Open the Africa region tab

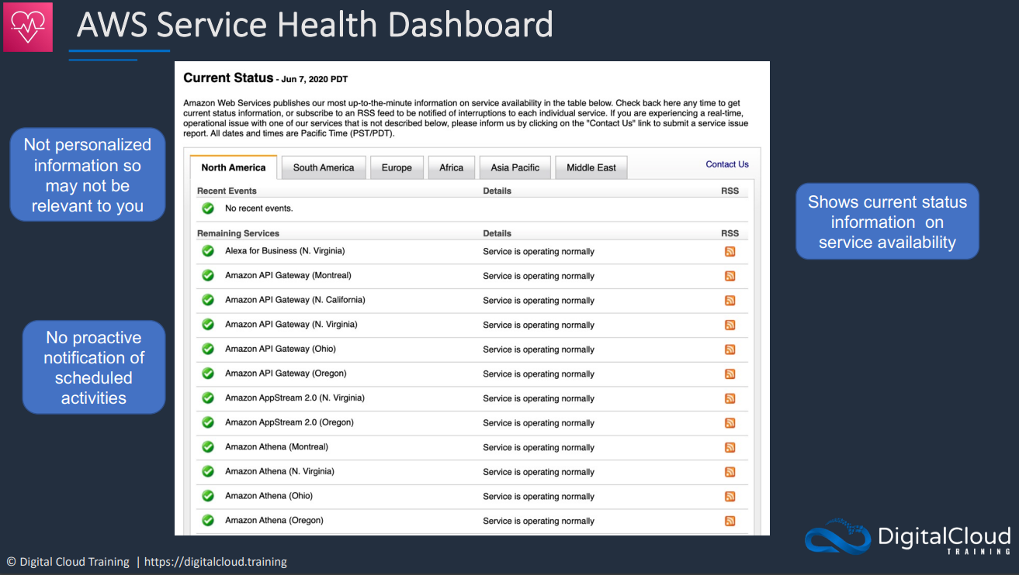click(451, 167)
